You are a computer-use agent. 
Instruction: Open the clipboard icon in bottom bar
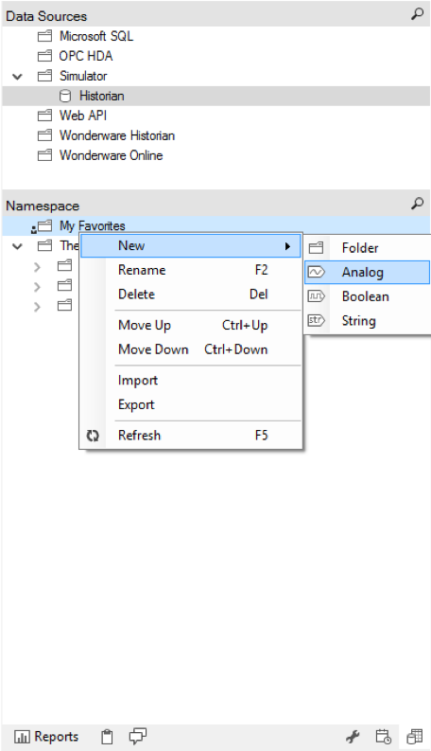[107, 737]
